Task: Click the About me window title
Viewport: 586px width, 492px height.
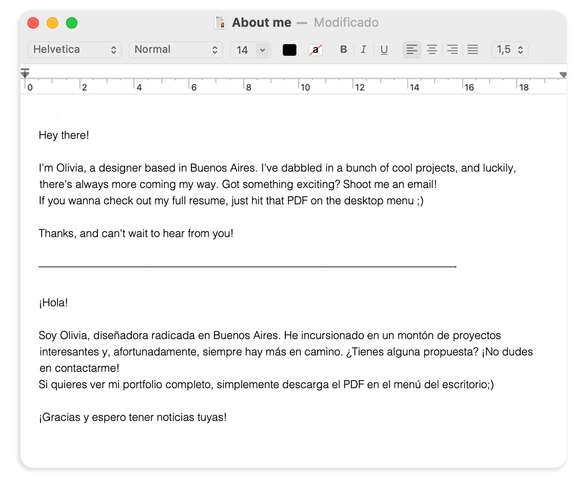Action: (261, 23)
